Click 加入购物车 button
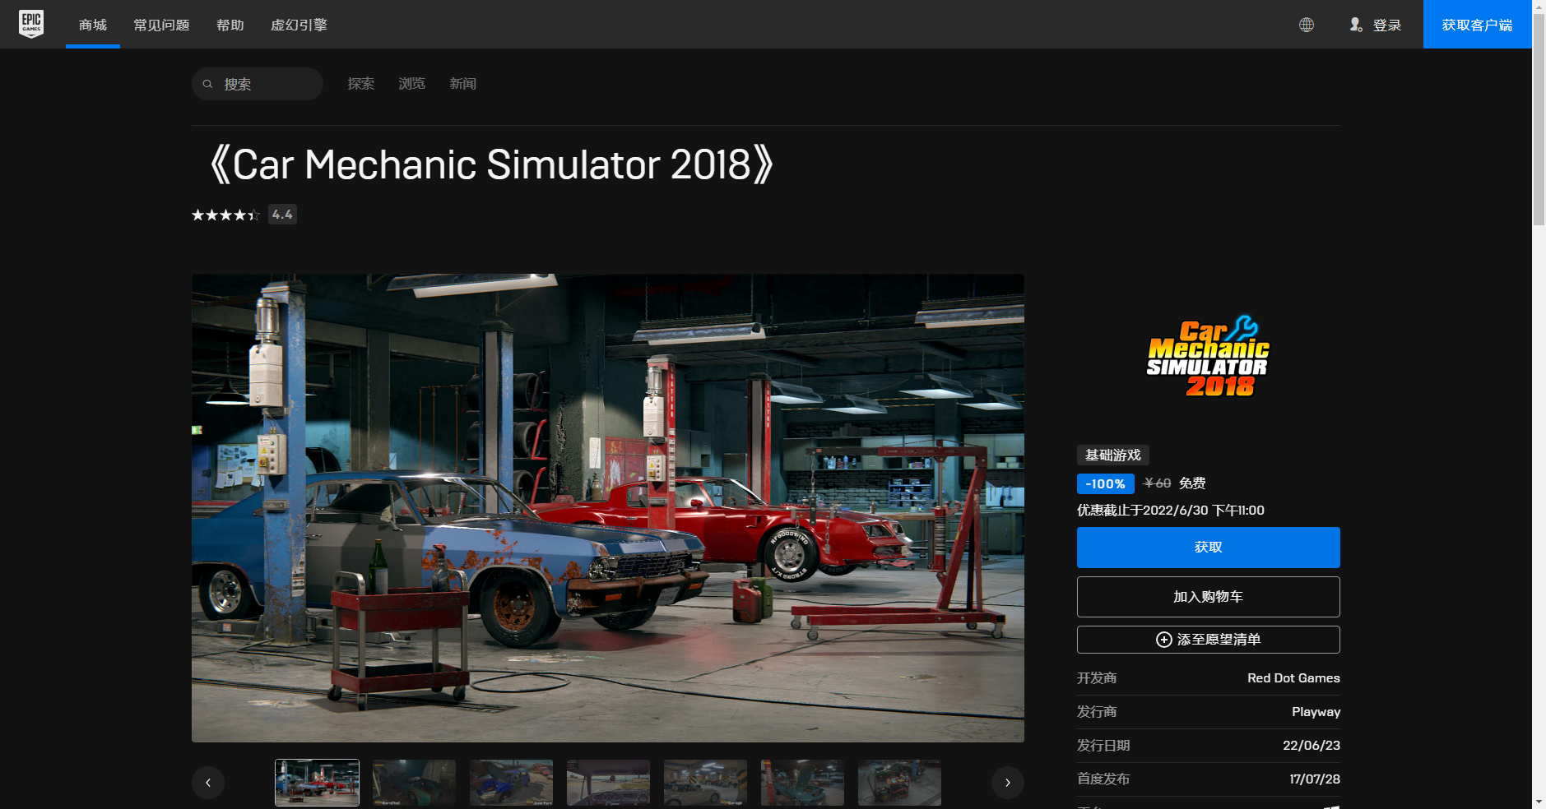The image size is (1546, 809). click(x=1208, y=597)
